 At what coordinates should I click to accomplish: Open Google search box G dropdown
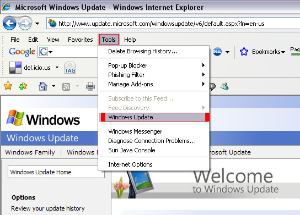pyautogui.click(x=51, y=52)
